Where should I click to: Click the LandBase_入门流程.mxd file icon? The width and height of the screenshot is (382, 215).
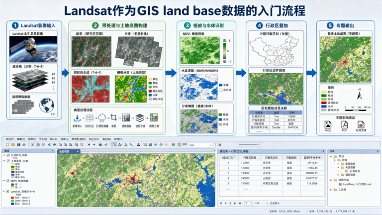tap(340, 184)
